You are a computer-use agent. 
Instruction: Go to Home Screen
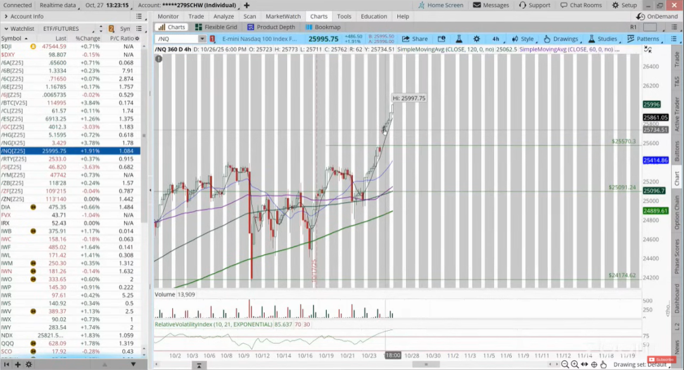pos(441,5)
